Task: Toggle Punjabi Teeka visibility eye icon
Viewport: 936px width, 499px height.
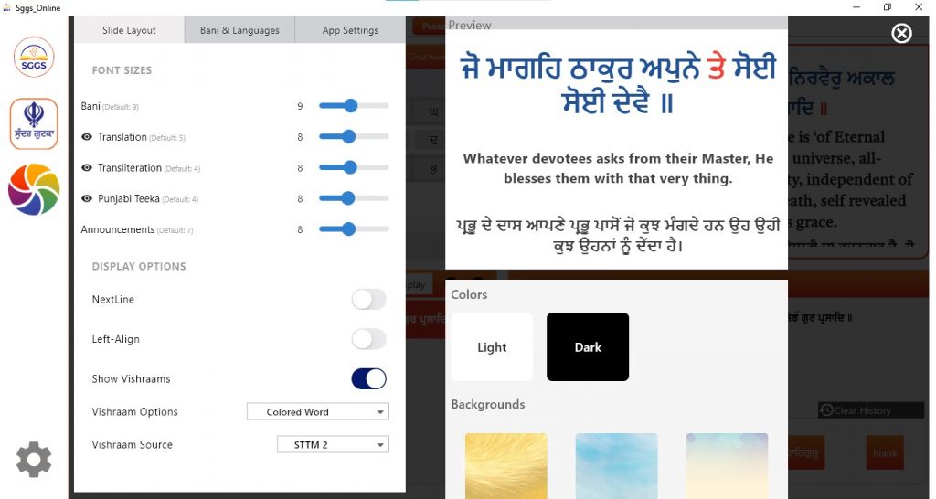Action: click(87, 199)
